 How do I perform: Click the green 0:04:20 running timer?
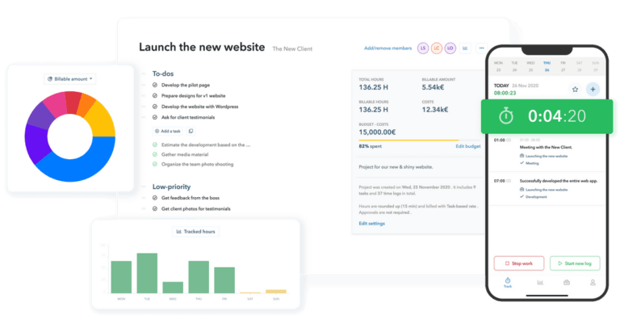pos(547,116)
